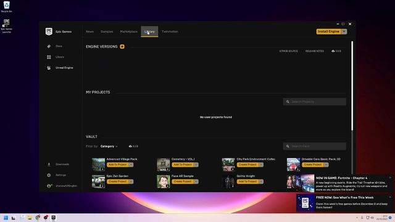395x222 pixels.
Task: Open Settings in the sidebar
Action: 60,175
